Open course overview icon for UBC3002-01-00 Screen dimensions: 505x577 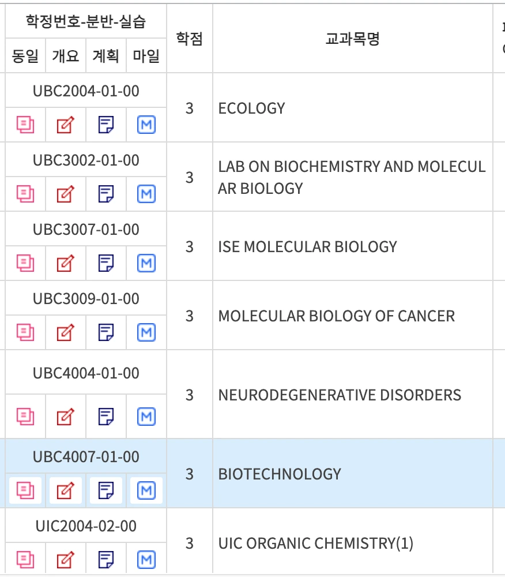pyautogui.click(x=65, y=194)
